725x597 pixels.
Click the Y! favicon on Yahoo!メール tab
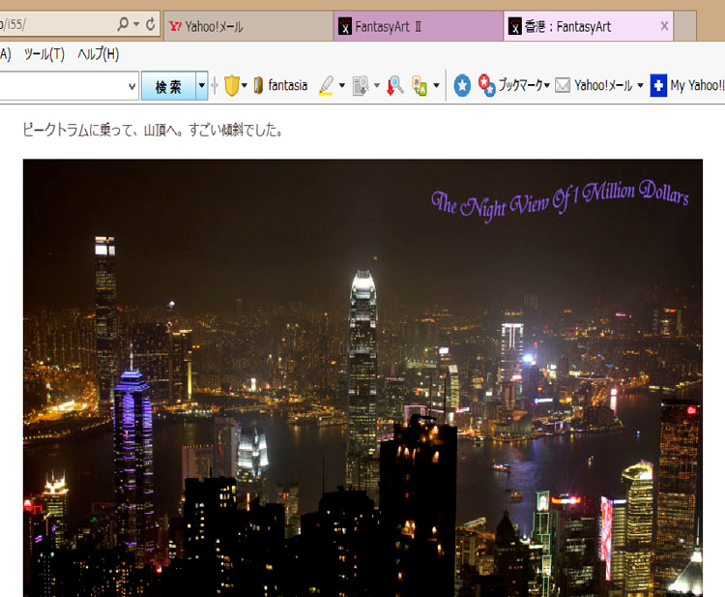[175, 26]
